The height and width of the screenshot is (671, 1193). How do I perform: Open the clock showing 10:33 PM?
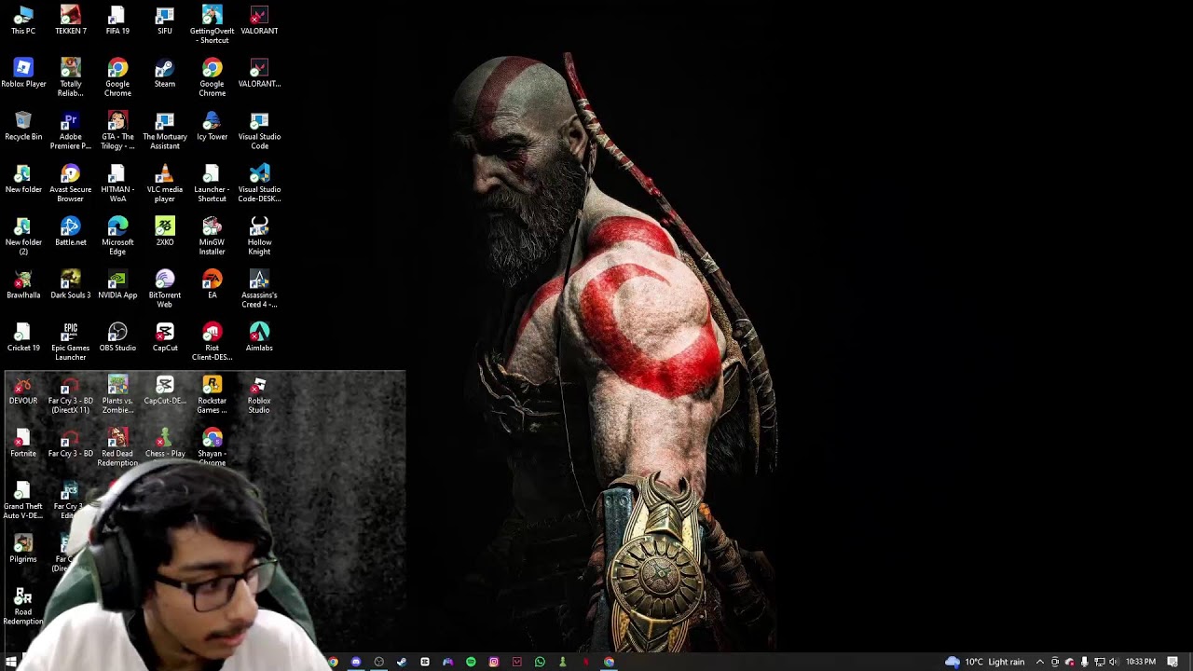(1141, 662)
